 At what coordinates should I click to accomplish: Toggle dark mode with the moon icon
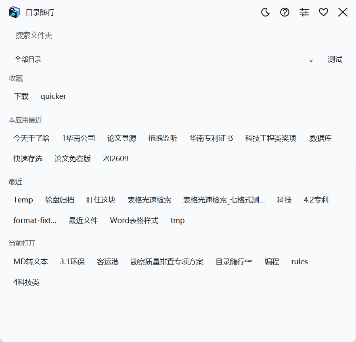coord(266,12)
